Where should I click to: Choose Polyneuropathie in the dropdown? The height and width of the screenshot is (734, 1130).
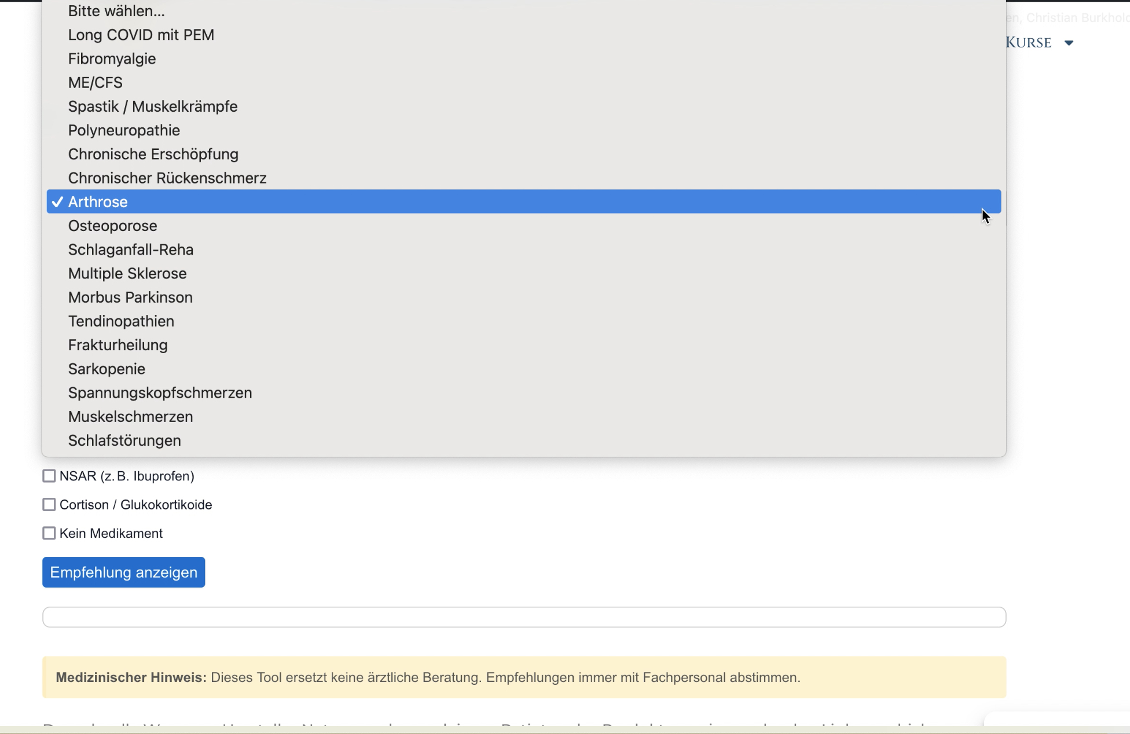pyautogui.click(x=124, y=130)
